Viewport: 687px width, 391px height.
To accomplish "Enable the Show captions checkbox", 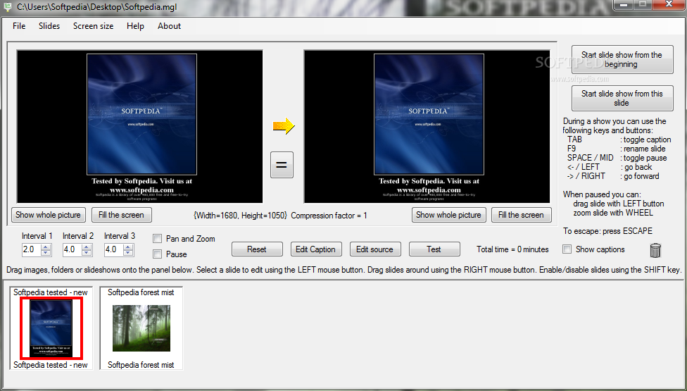I will point(567,249).
